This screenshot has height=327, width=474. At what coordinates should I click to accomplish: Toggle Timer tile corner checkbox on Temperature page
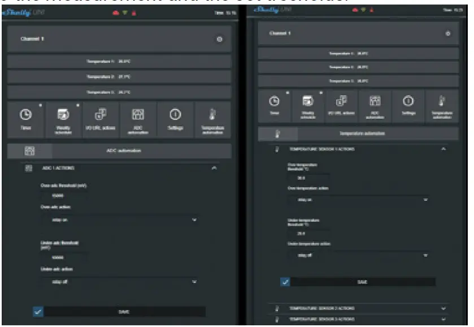coord(288,93)
